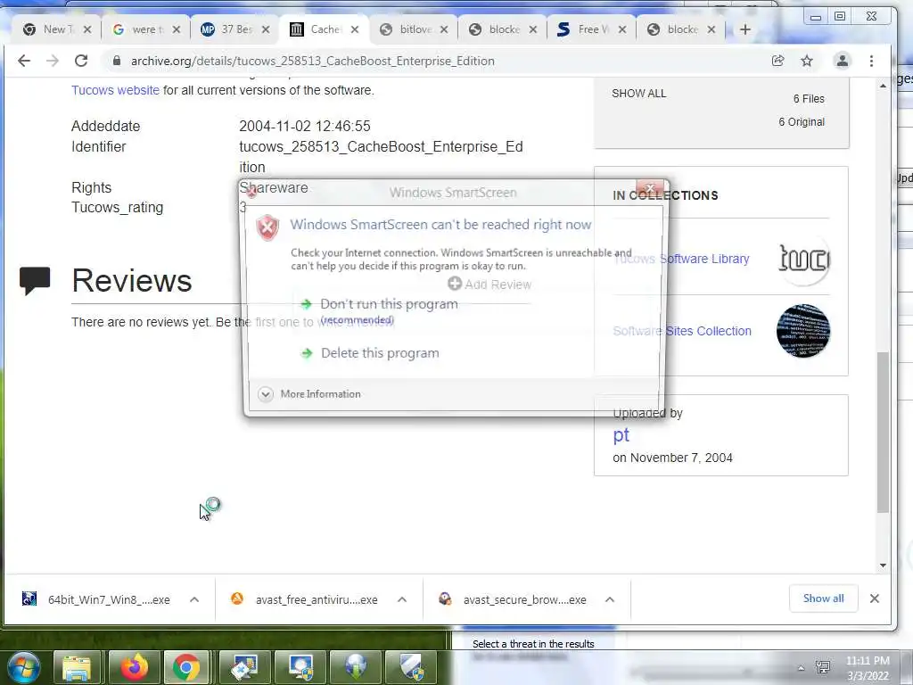Show hidden tray icons arrow
This screenshot has height=685, width=913.
click(802, 668)
